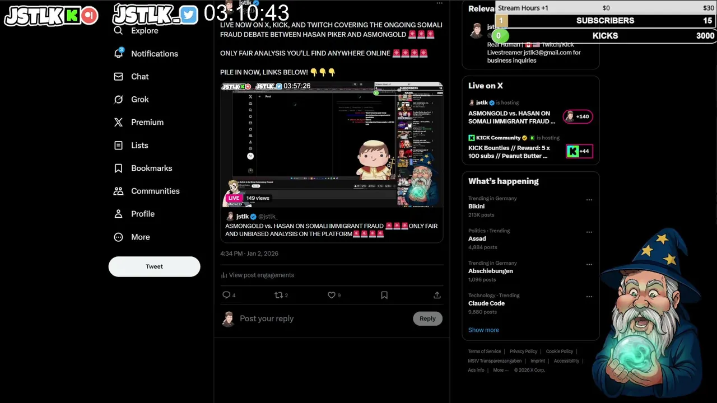Viewport: 717px width, 403px height.
Task: Click the Grok slash icon
Action: pos(118,100)
